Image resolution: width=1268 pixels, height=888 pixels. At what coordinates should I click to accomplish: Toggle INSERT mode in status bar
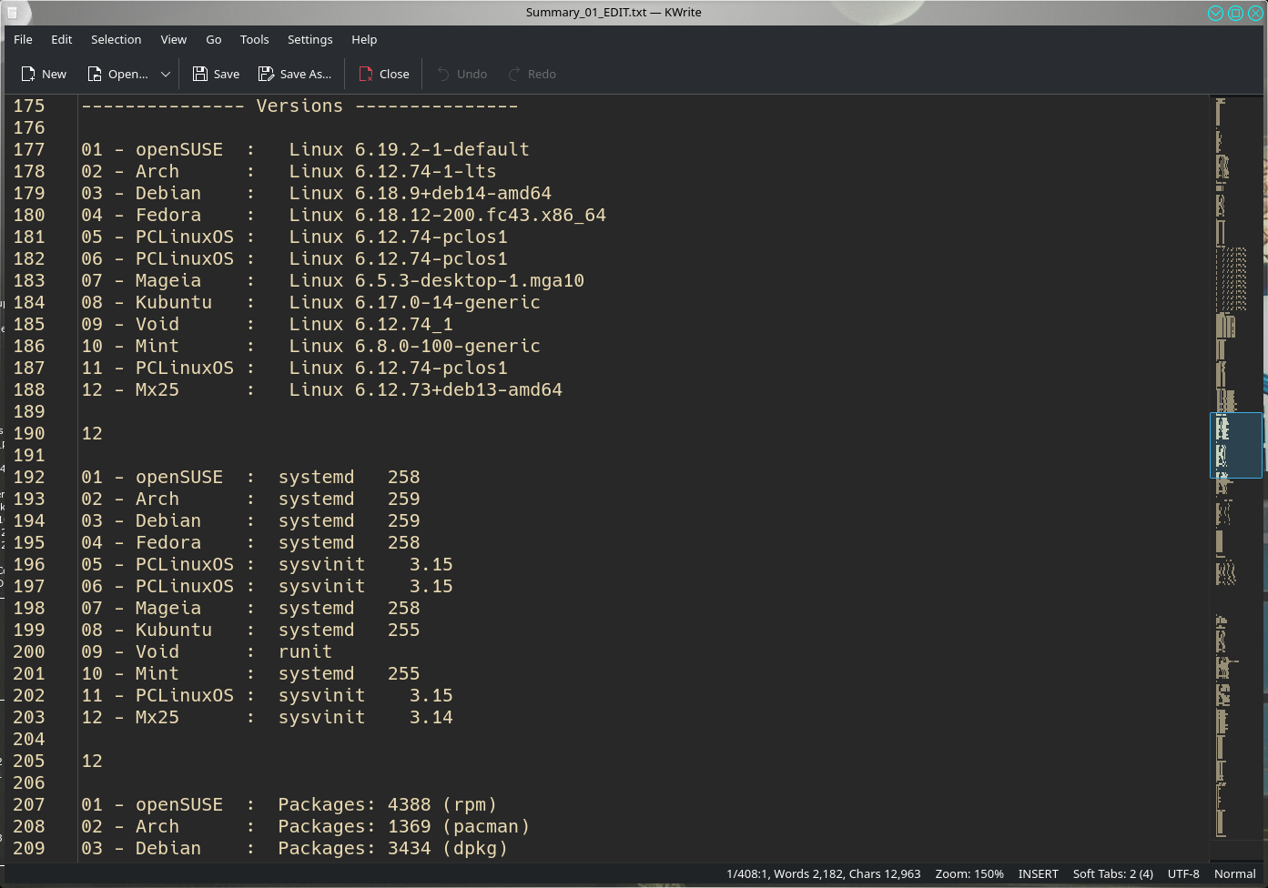pyautogui.click(x=1038, y=873)
